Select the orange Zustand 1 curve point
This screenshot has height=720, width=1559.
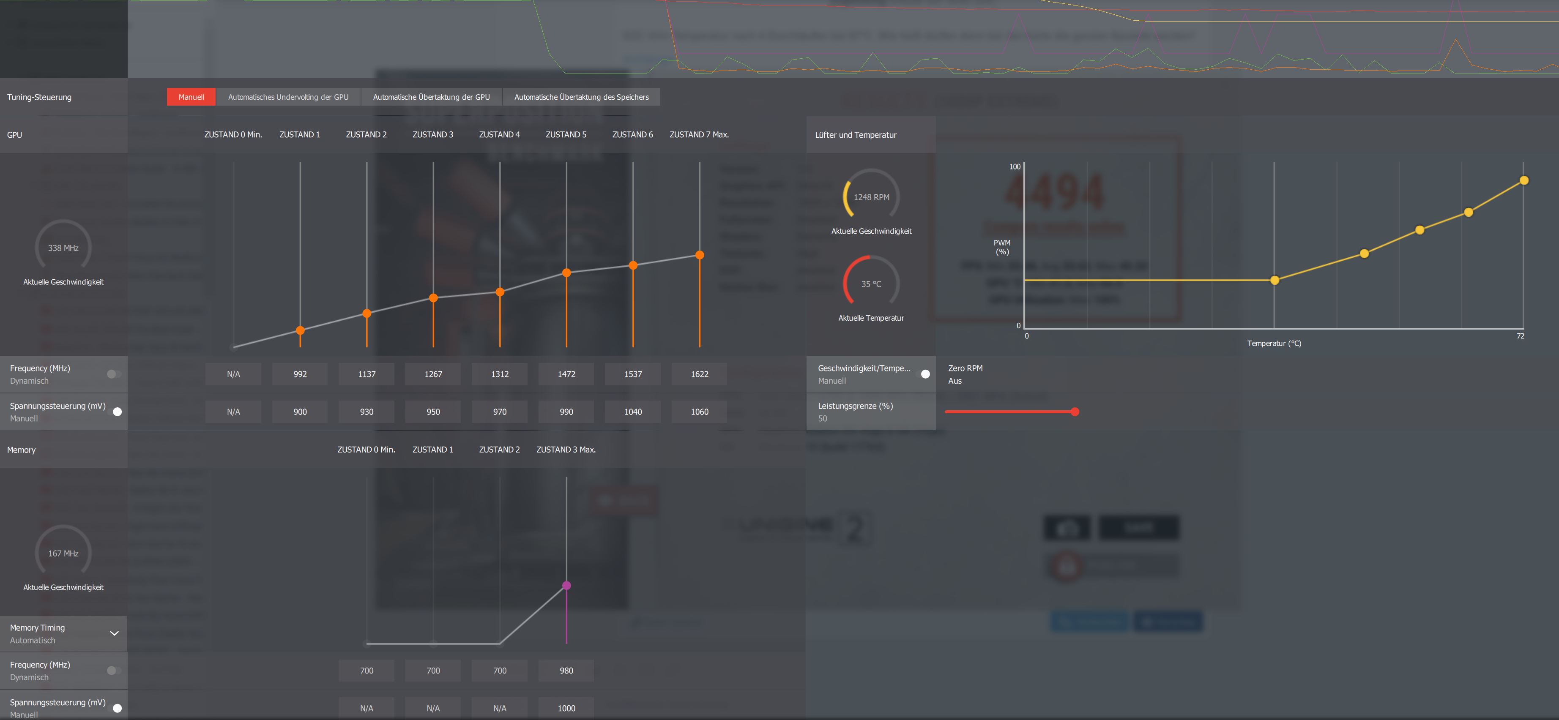tap(300, 330)
